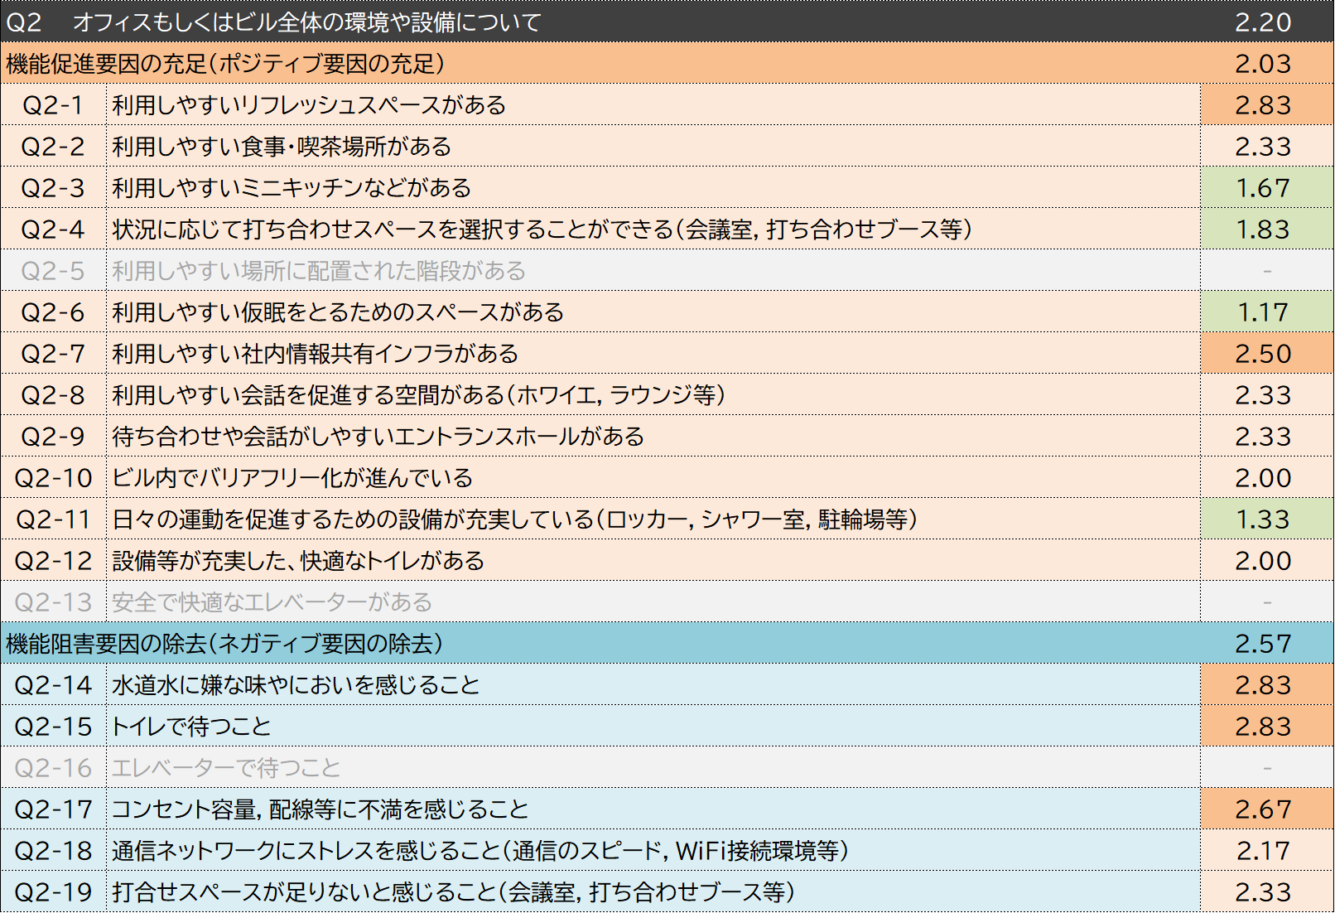Click the Q2-3 ミニキッチン description text

click(x=292, y=188)
